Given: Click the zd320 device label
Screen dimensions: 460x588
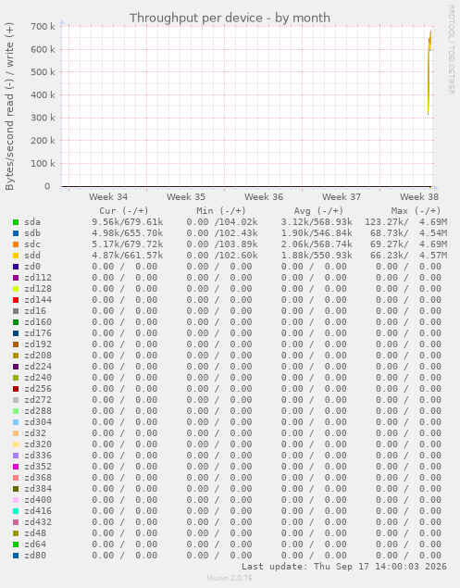Looking at the screenshot, I should [x=38, y=444].
